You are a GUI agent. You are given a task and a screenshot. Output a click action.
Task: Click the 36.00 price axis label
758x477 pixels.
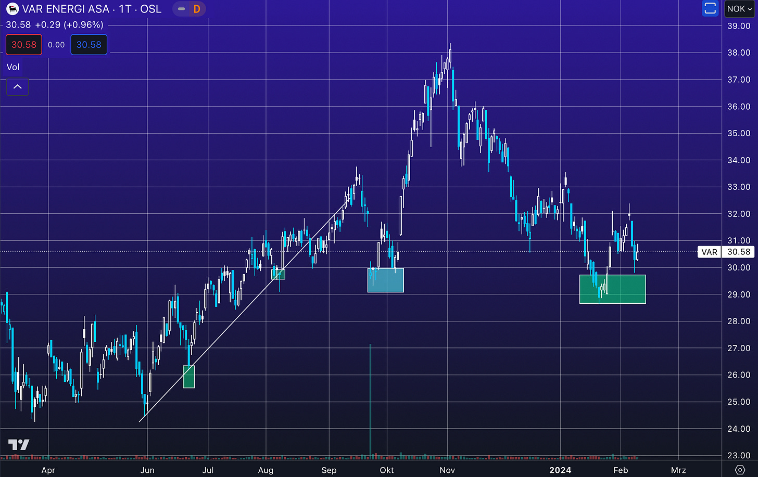[739, 107]
